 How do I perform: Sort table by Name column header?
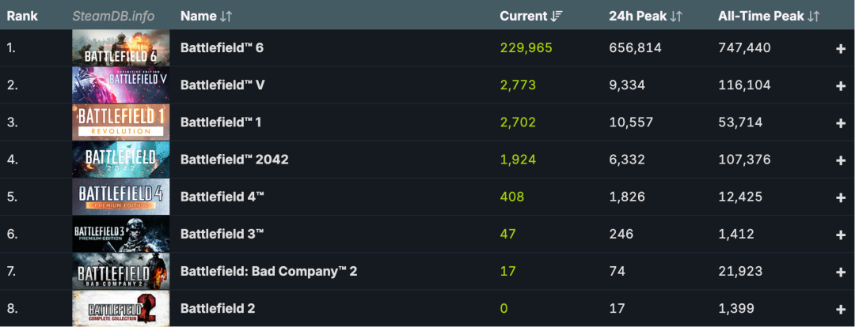click(204, 16)
